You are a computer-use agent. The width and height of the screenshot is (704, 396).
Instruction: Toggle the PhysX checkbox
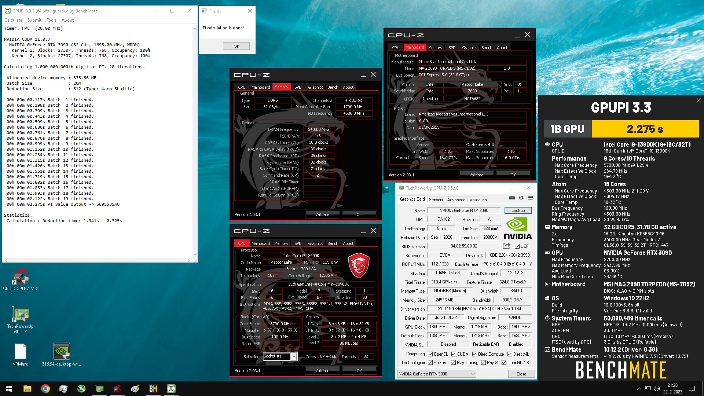click(x=483, y=363)
